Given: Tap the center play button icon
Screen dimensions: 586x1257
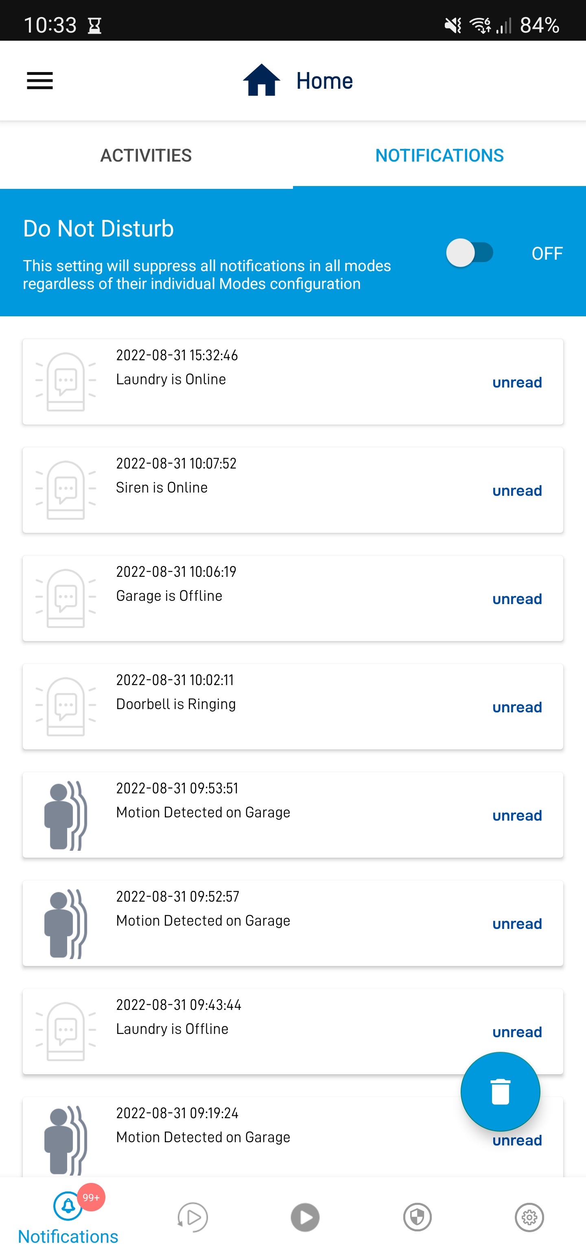Looking at the screenshot, I should (x=305, y=1217).
